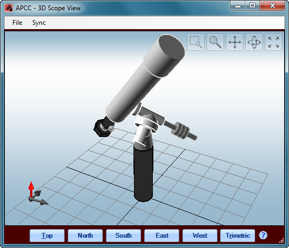Click the red vertical axis arrow
This screenshot has width=289, height=248.
[x=31, y=189]
